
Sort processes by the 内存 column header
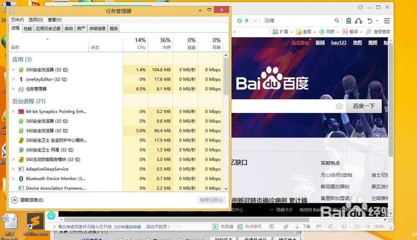tap(161, 44)
